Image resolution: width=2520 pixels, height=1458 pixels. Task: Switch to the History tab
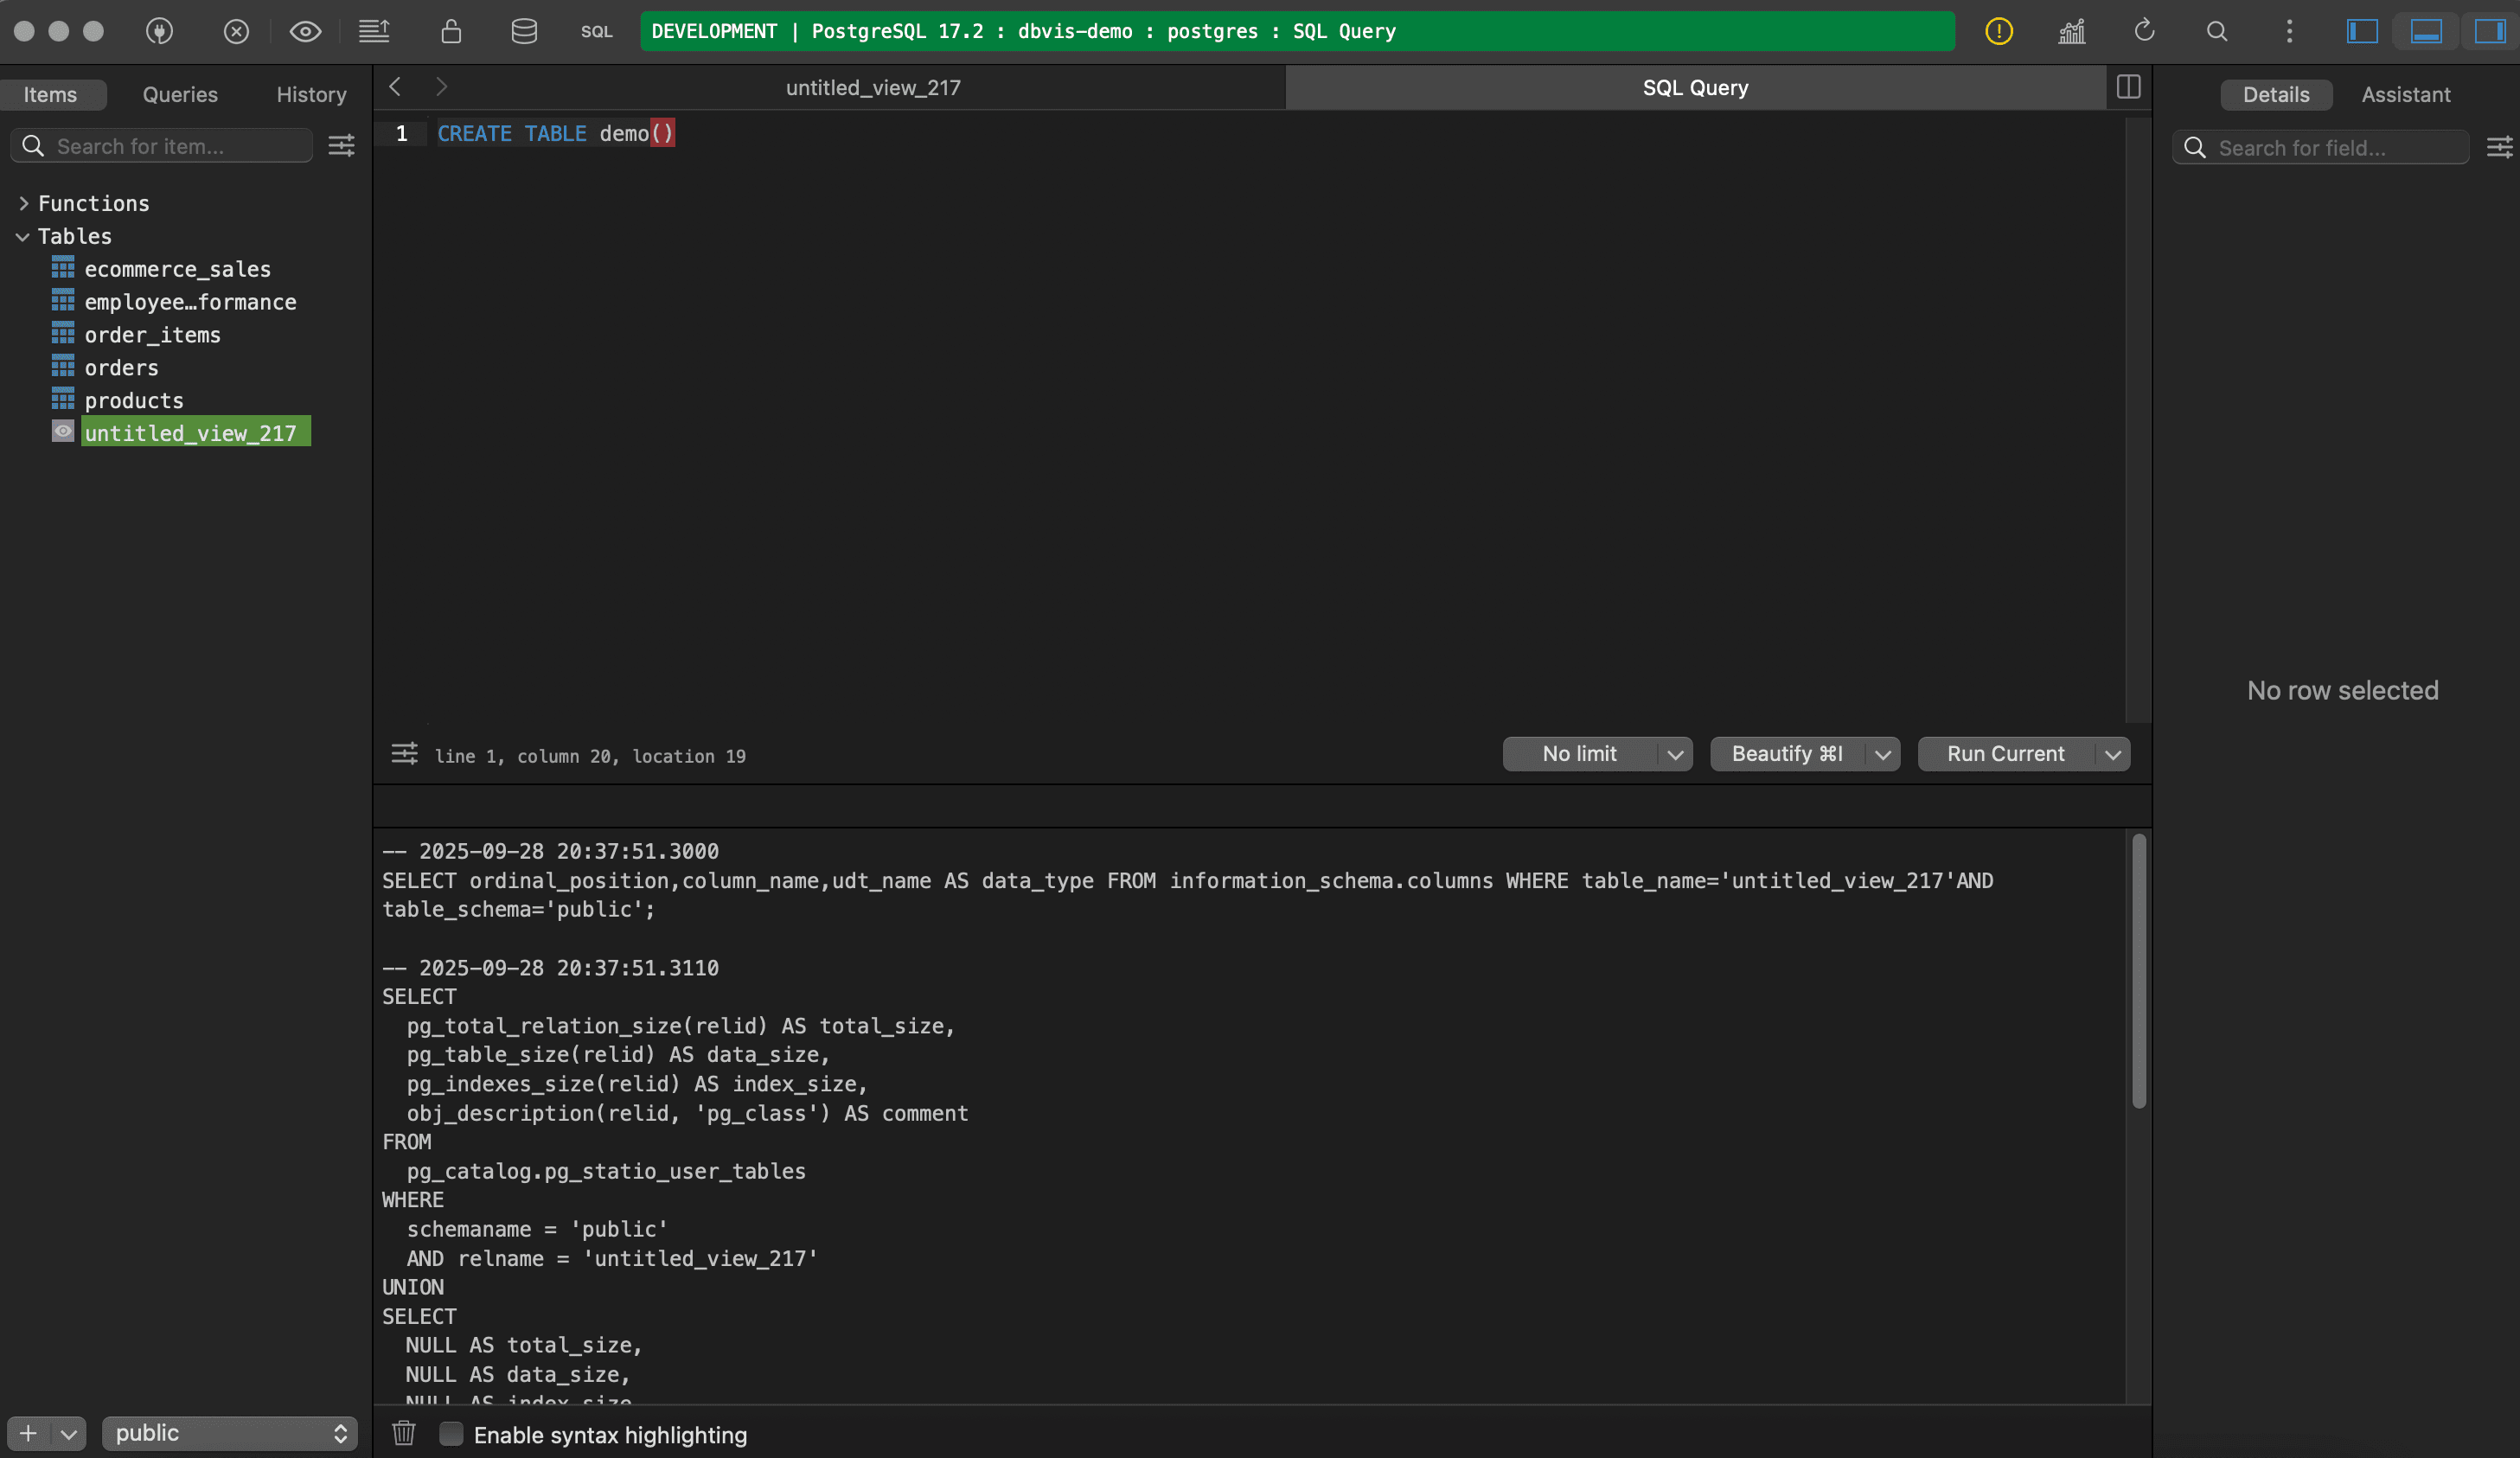pos(311,94)
